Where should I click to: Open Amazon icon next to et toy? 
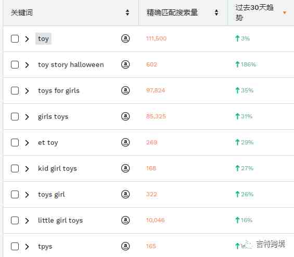coord(125,142)
